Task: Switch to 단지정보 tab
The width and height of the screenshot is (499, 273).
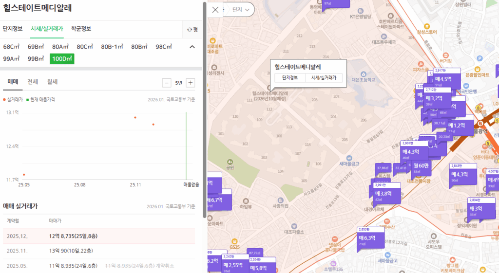Action: coord(12,29)
